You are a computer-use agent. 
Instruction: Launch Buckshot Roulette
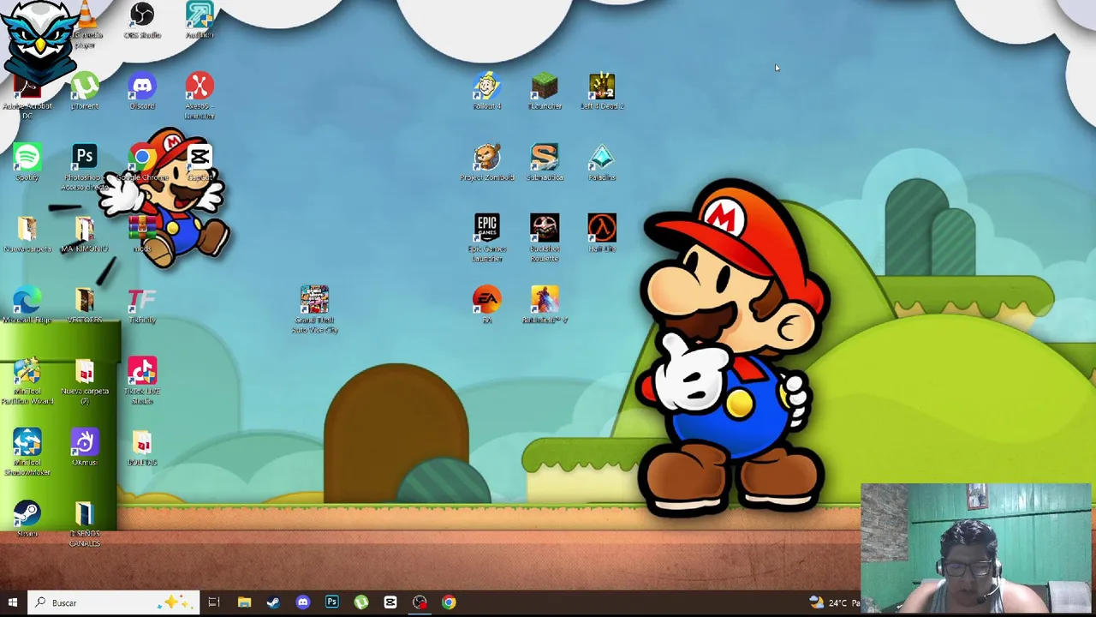tap(545, 239)
